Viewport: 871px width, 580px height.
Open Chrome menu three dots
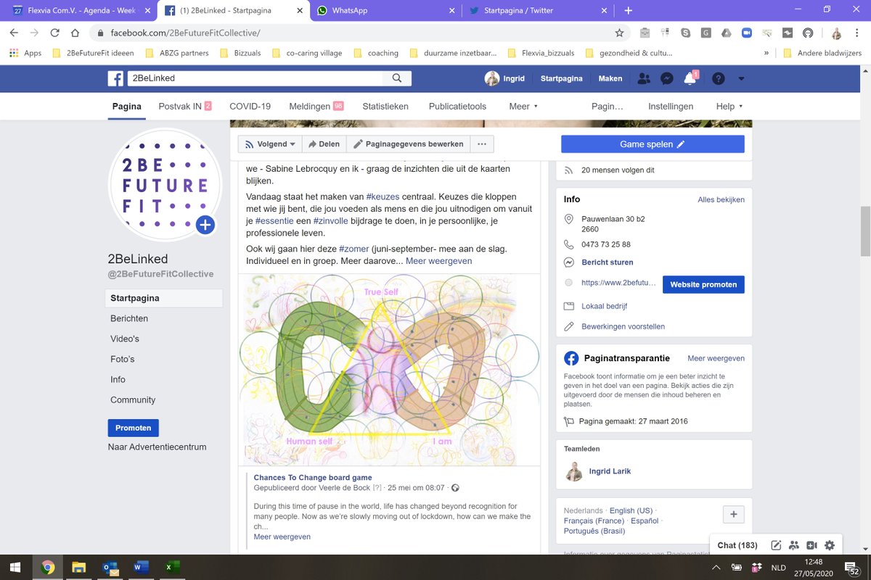(x=857, y=33)
